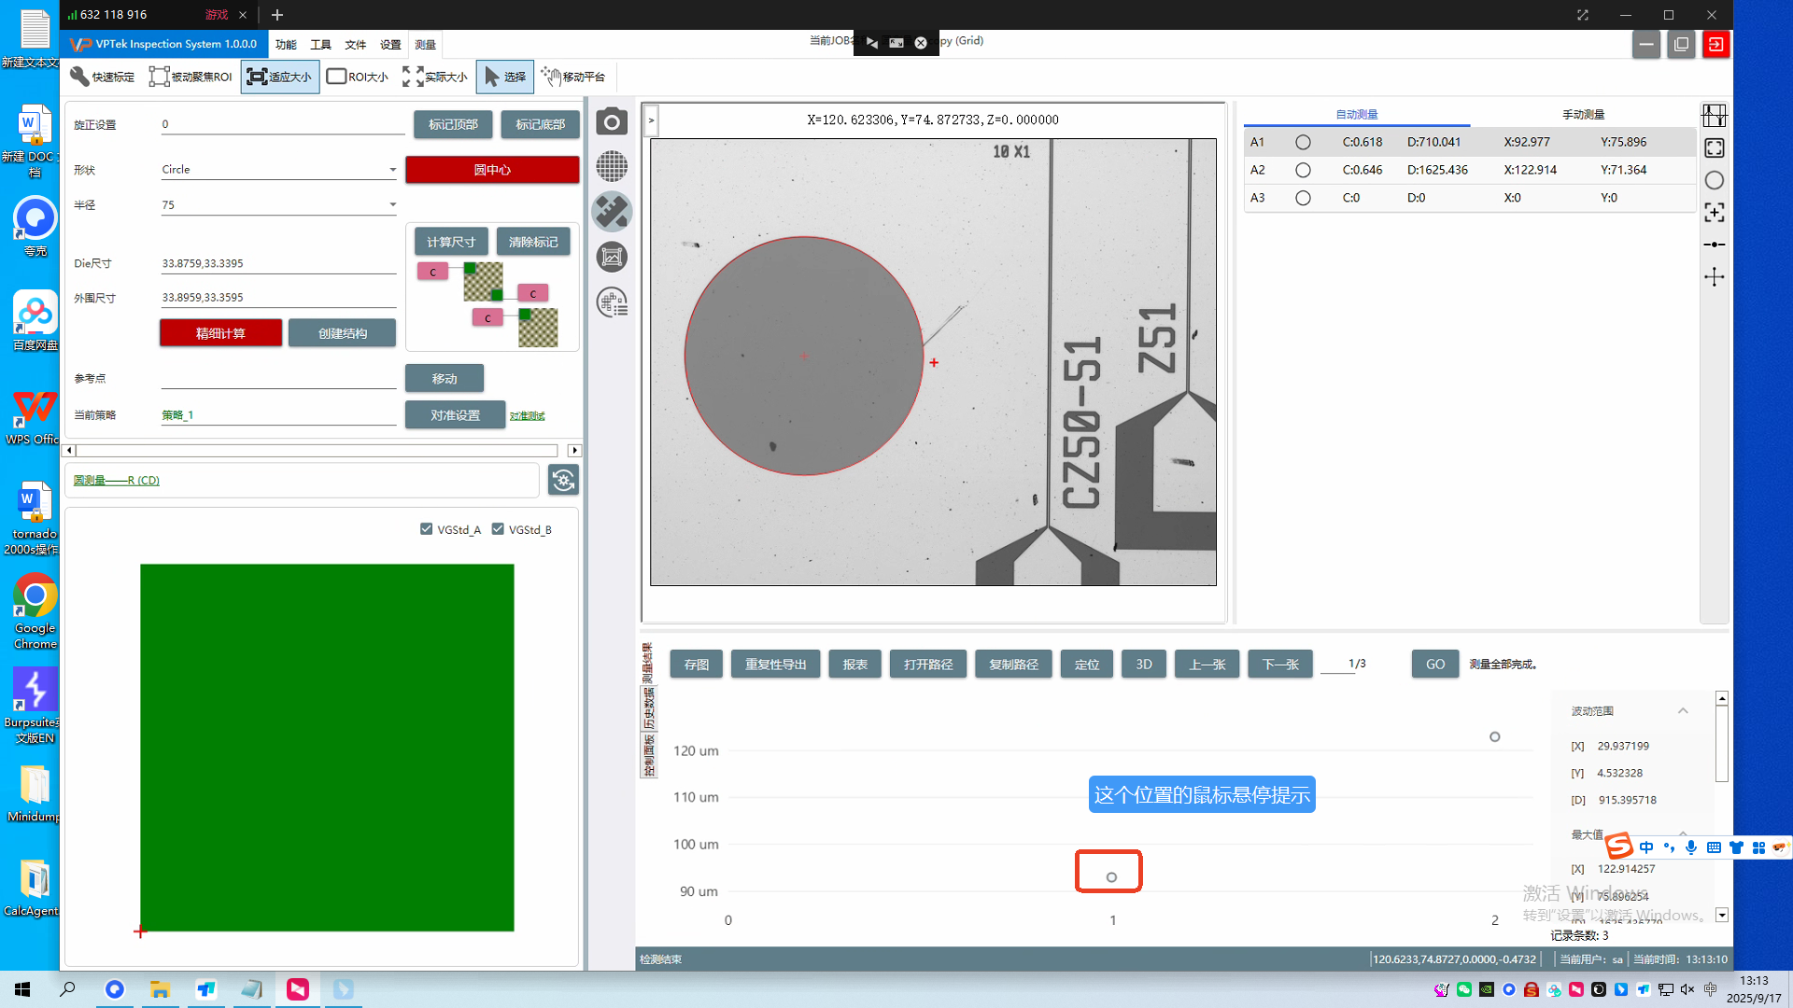Click the crosshair tool in right toolbar
1793x1008 pixels.
1714,277
